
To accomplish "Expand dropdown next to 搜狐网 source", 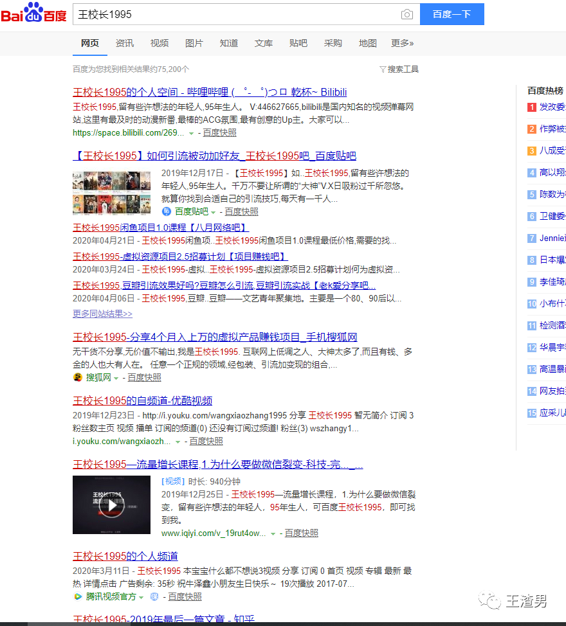I will coord(116,378).
